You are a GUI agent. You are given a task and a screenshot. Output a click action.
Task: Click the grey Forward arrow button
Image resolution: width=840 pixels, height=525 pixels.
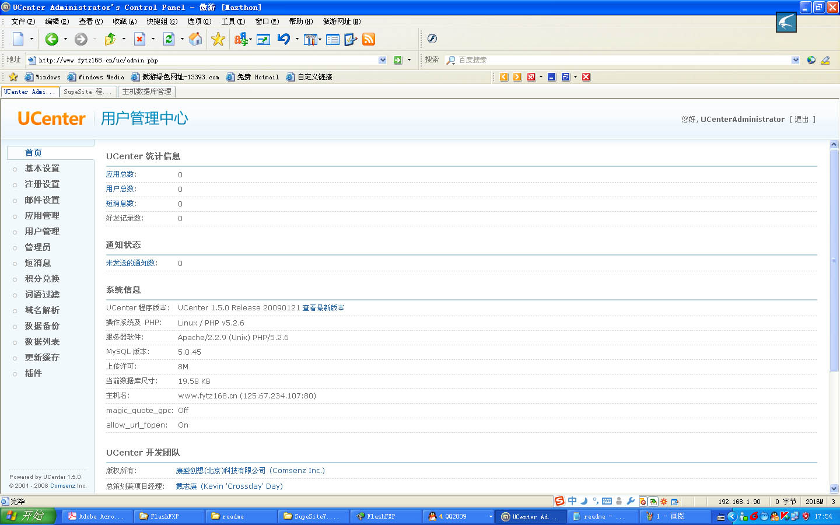tap(81, 39)
